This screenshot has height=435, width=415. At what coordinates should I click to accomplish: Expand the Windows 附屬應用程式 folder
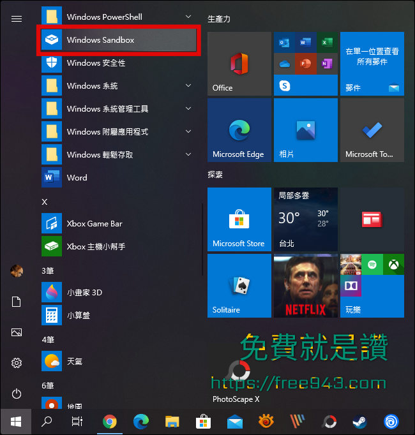coord(119,131)
